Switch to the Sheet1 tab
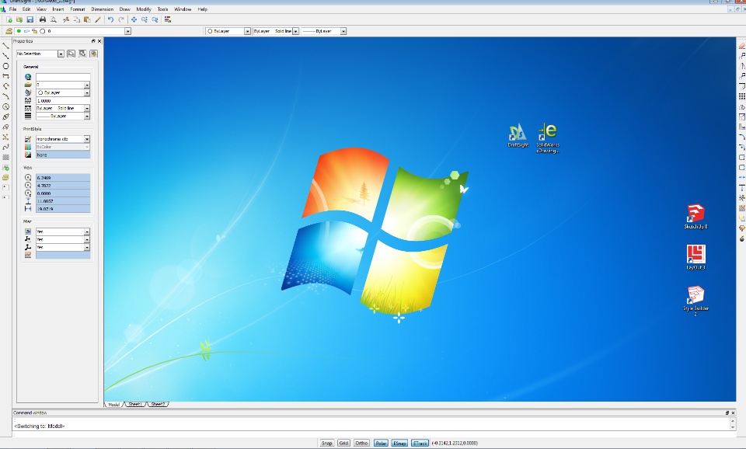 point(134,404)
